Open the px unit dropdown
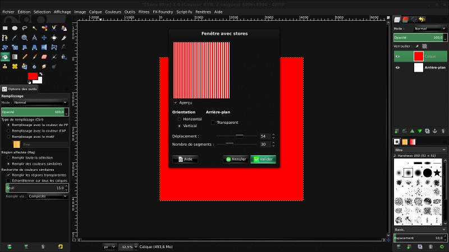Image resolution: width=449 pixels, height=252 pixels. (109, 247)
